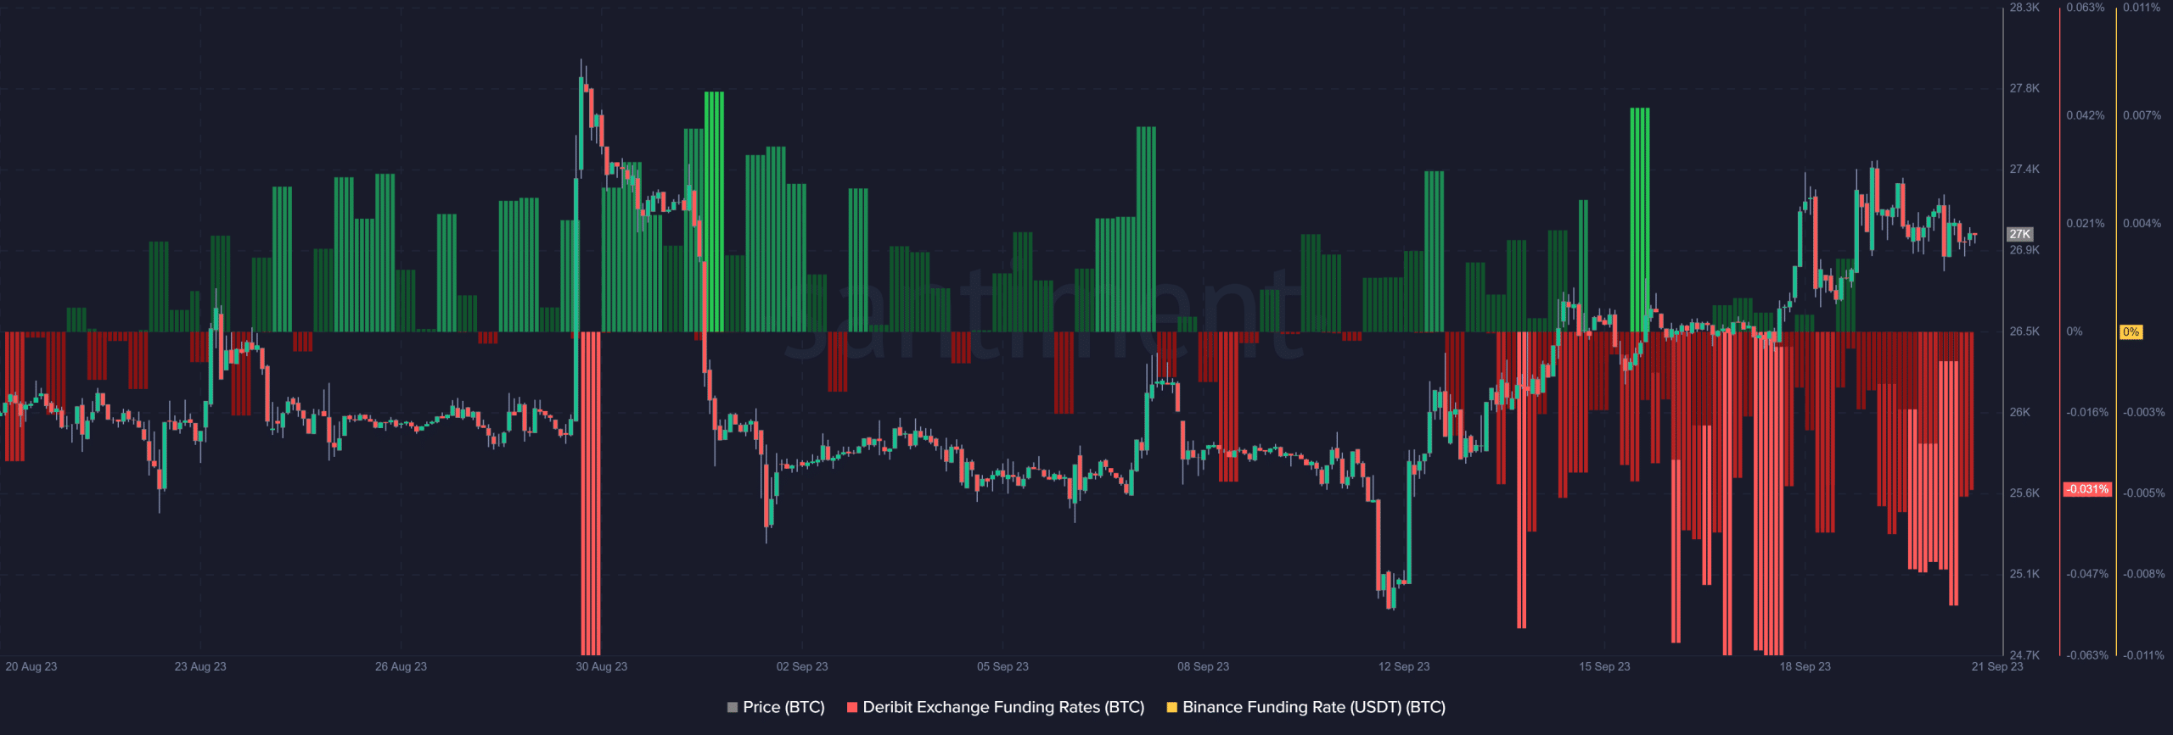
Task: Click the 26.5K price axis label
Action: [2024, 331]
